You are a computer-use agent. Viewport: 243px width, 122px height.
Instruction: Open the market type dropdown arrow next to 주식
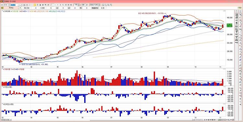(9, 5)
